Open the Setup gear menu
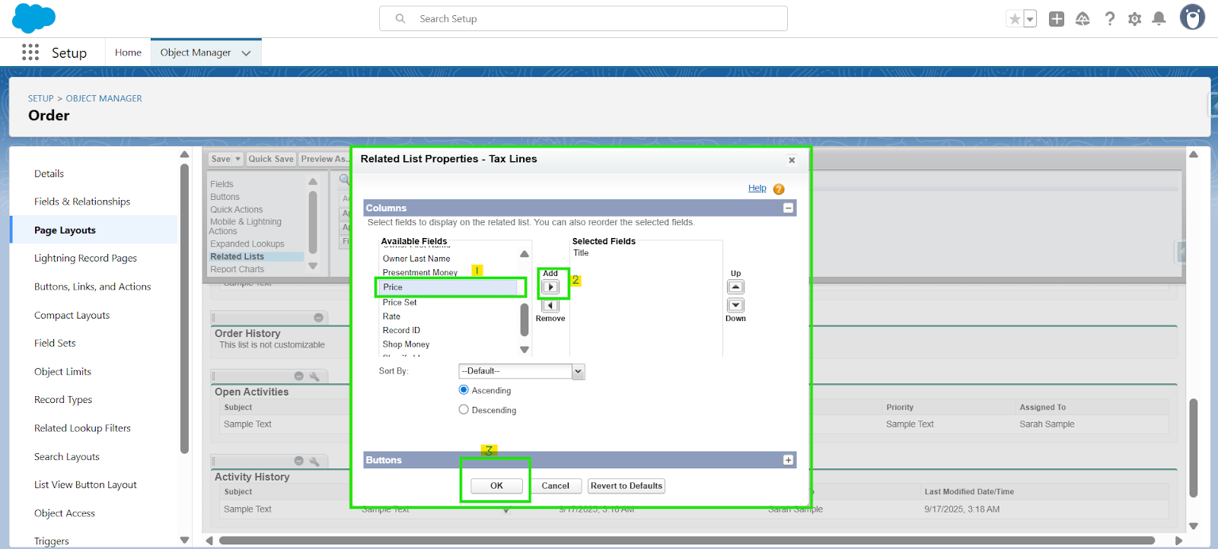1218x549 pixels. click(1135, 19)
